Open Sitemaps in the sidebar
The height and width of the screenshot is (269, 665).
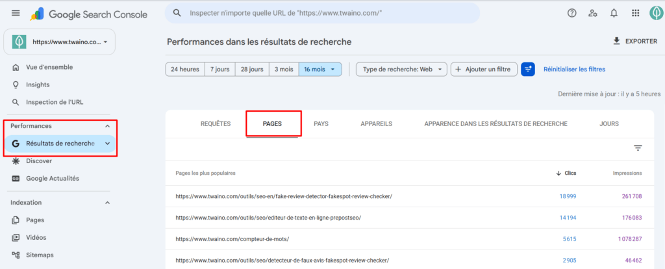(x=40, y=255)
